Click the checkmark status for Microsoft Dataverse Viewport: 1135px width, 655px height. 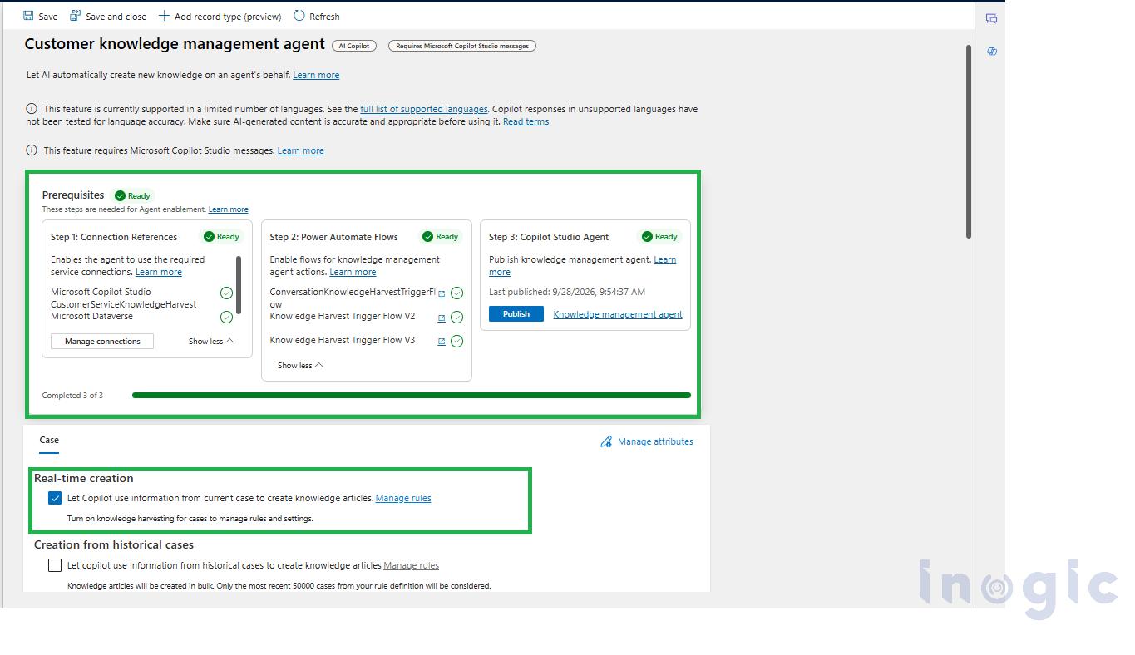(x=226, y=317)
